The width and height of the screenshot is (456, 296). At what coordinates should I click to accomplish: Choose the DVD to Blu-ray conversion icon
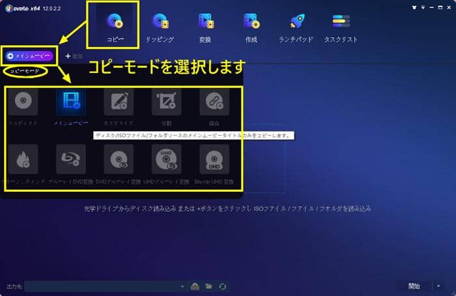pos(119,158)
